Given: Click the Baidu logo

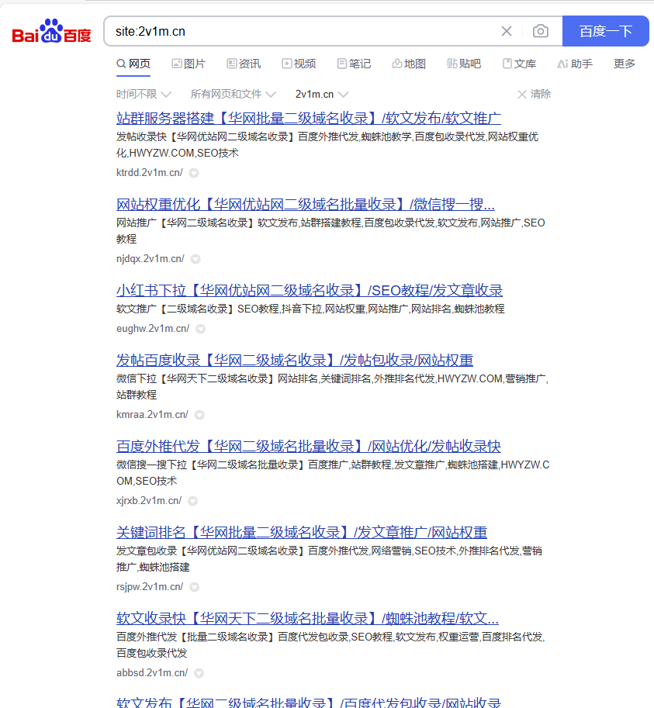Looking at the screenshot, I should [x=51, y=31].
